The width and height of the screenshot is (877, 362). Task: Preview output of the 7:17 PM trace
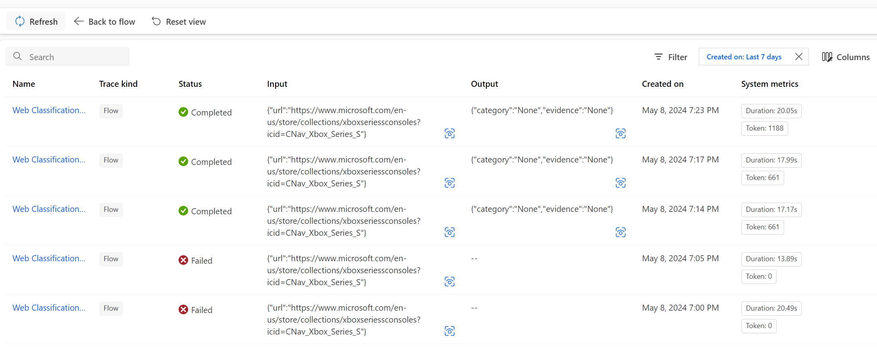tap(621, 183)
